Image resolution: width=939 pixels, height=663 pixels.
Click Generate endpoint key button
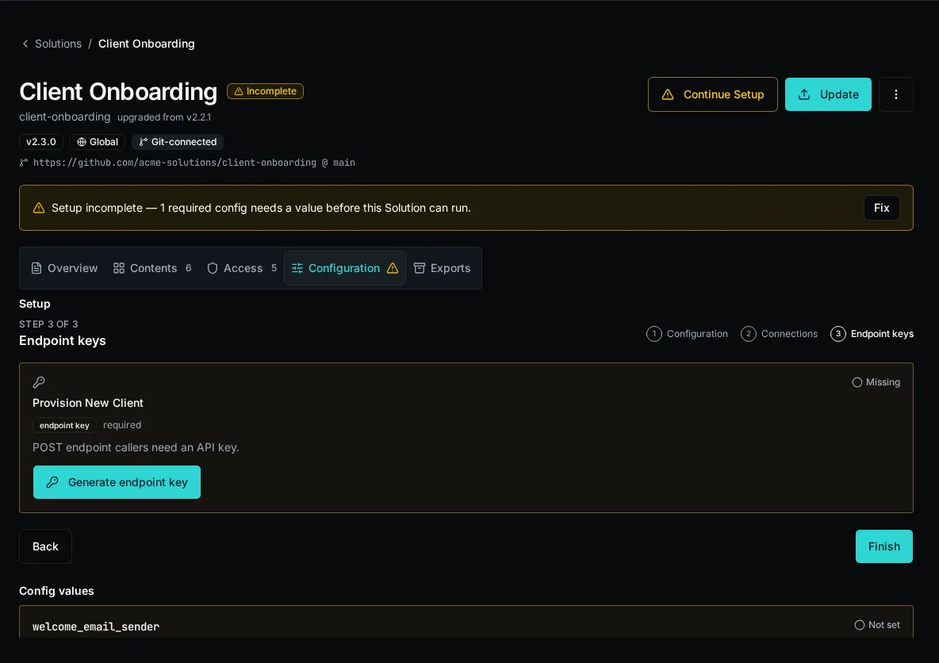click(x=117, y=482)
